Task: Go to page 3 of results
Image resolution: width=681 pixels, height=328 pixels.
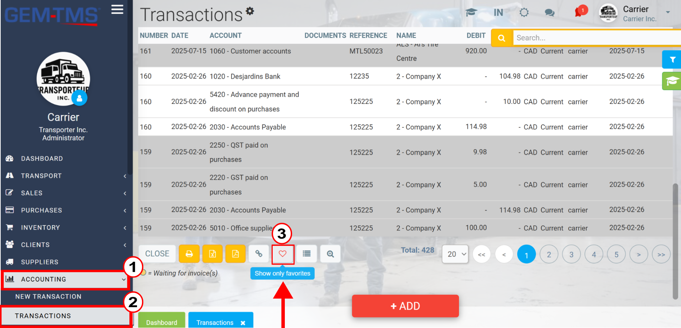Action: (571, 254)
